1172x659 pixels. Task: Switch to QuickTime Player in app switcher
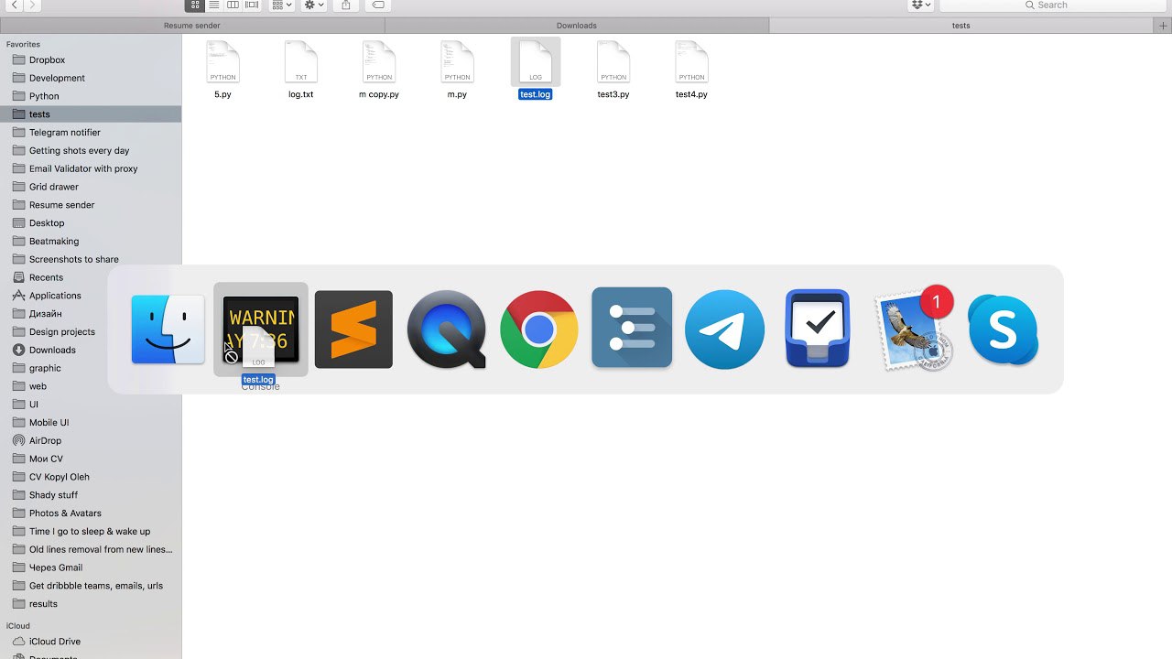pyautogui.click(x=447, y=329)
